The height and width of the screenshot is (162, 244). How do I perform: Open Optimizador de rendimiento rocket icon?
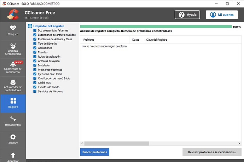pos(13,64)
